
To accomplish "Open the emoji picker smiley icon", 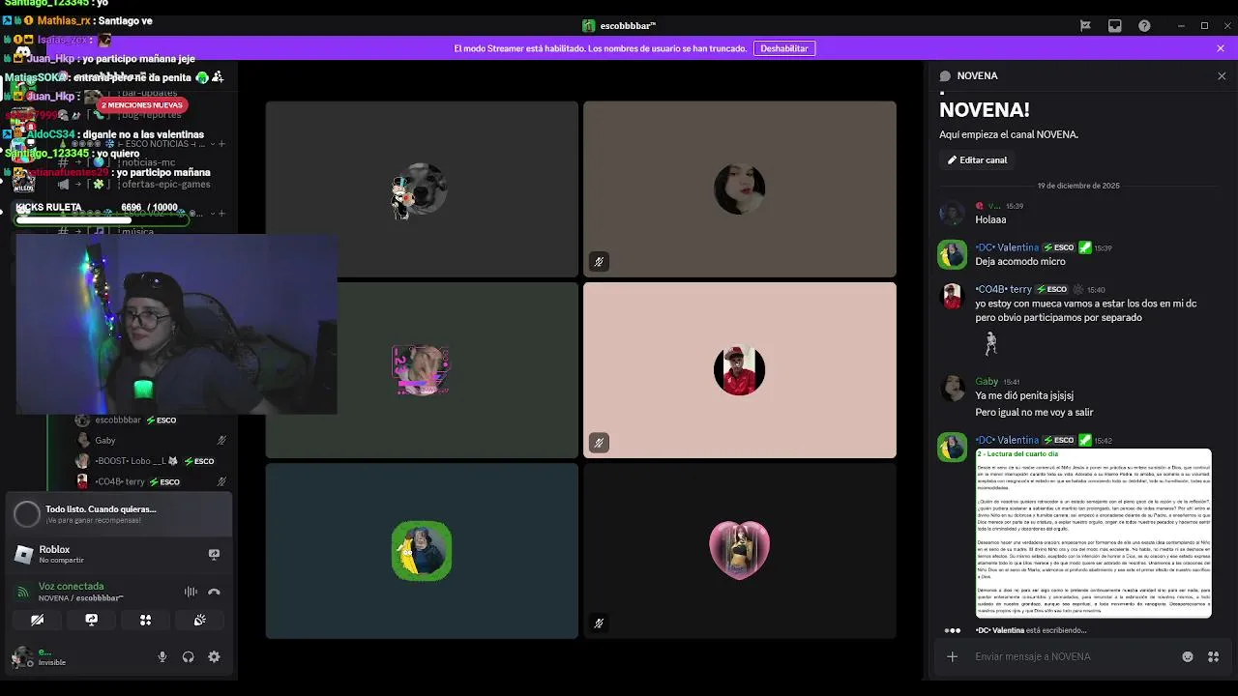I will point(1188,656).
